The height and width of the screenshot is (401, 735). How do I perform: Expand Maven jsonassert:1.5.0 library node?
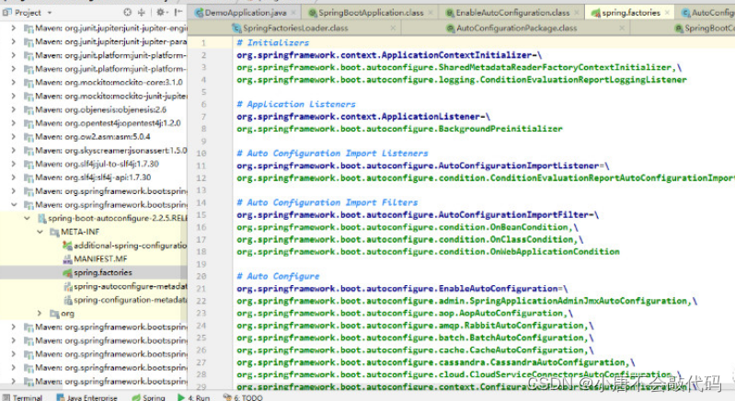(x=14, y=150)
